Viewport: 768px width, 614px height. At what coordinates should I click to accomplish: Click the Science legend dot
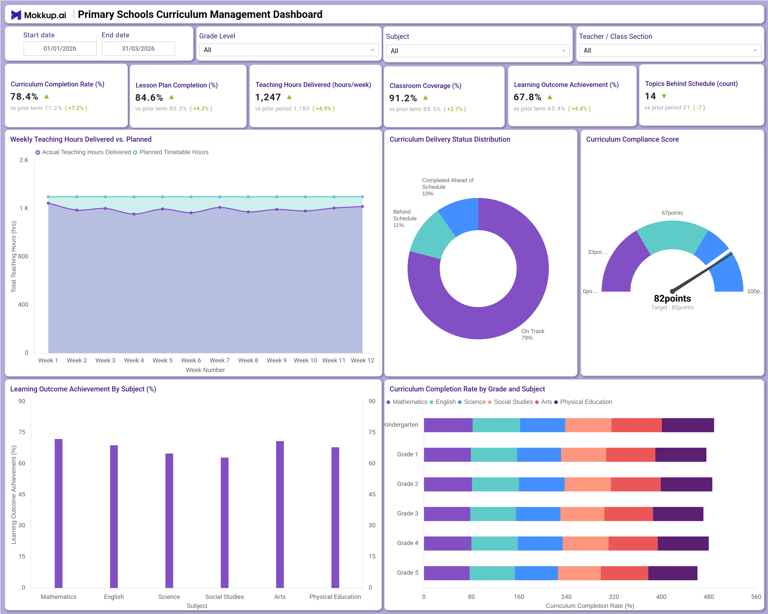[x=460, y=402]
